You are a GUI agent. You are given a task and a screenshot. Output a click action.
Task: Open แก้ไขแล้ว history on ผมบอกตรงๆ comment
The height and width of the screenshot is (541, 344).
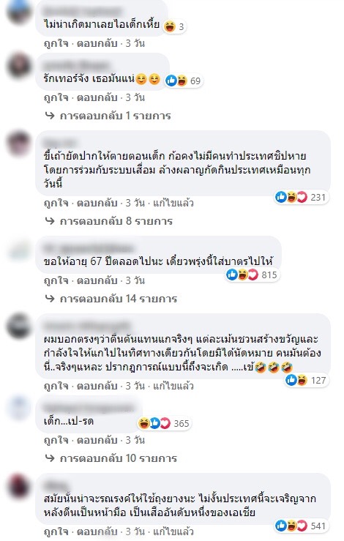(173, 386)
